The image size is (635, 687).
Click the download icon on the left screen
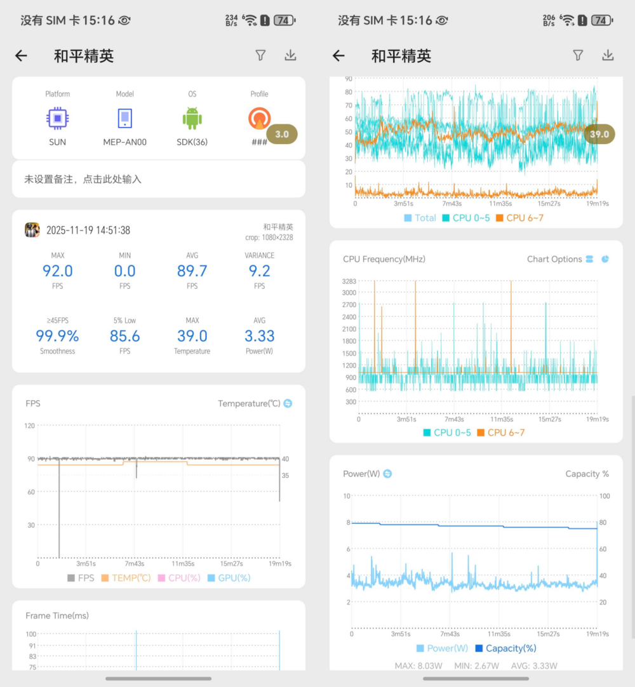coord(290,55)
